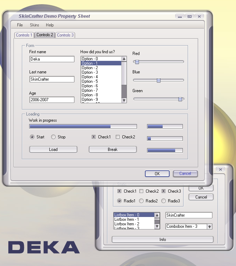236x266 pixels.
Task: Click Cancel in the background dialog
Action: click(201, 197)
